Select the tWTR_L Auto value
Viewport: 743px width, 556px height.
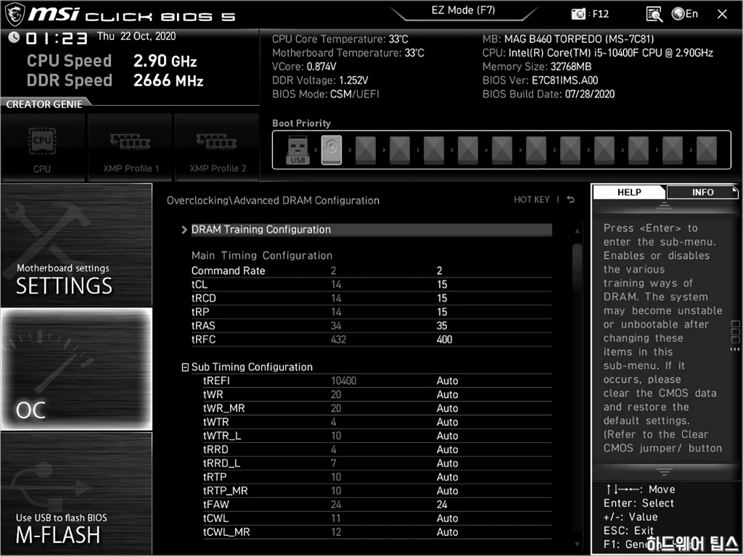(x=447, y=436)
